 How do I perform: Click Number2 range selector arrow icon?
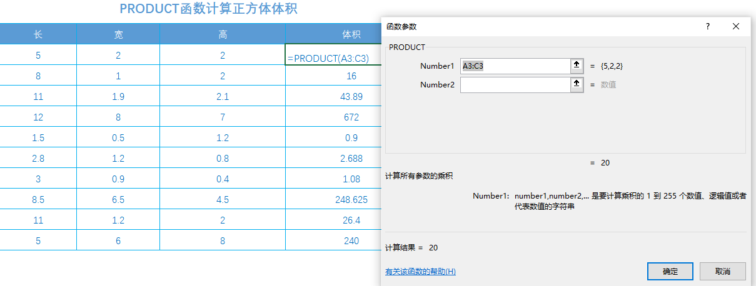[x=577, y=85]
